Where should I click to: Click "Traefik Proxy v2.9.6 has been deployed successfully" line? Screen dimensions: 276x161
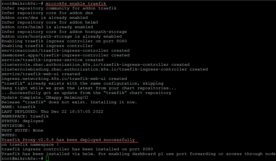click(68, 140)
